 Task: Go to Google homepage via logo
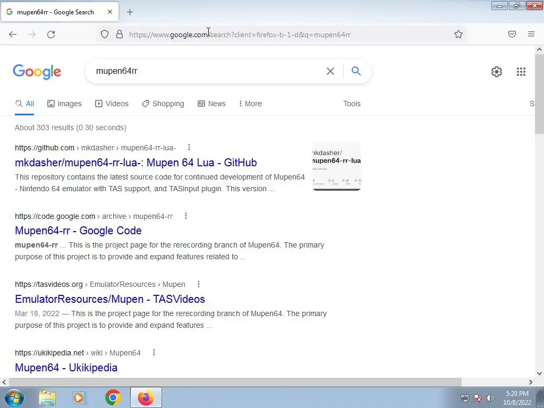coord(37,72)
